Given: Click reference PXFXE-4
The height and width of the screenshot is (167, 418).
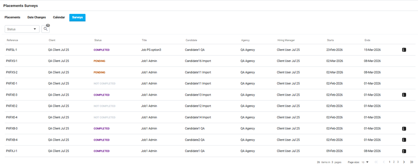Looking at the screenshot, I should pyautogui.click(x=12, y=118).
